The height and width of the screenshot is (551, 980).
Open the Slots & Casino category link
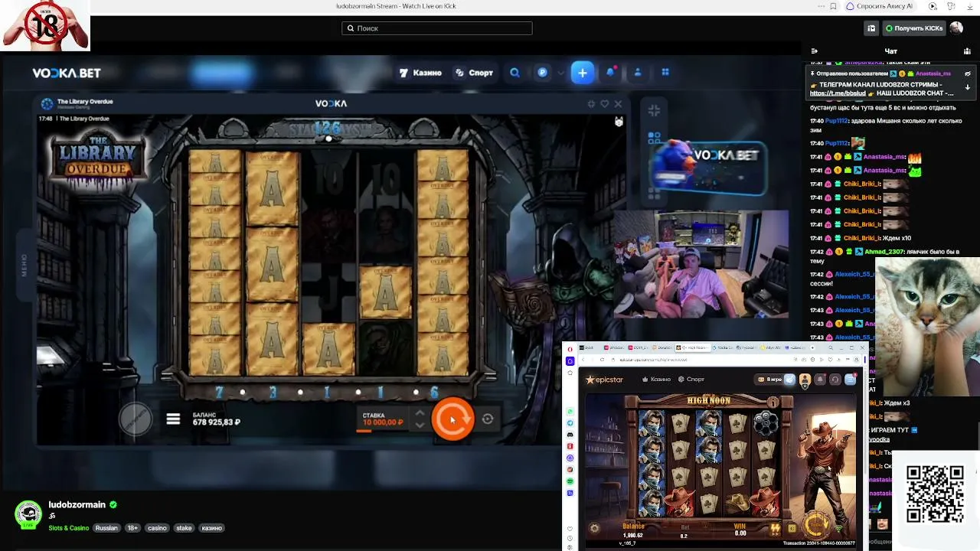(x=69, y=528)
